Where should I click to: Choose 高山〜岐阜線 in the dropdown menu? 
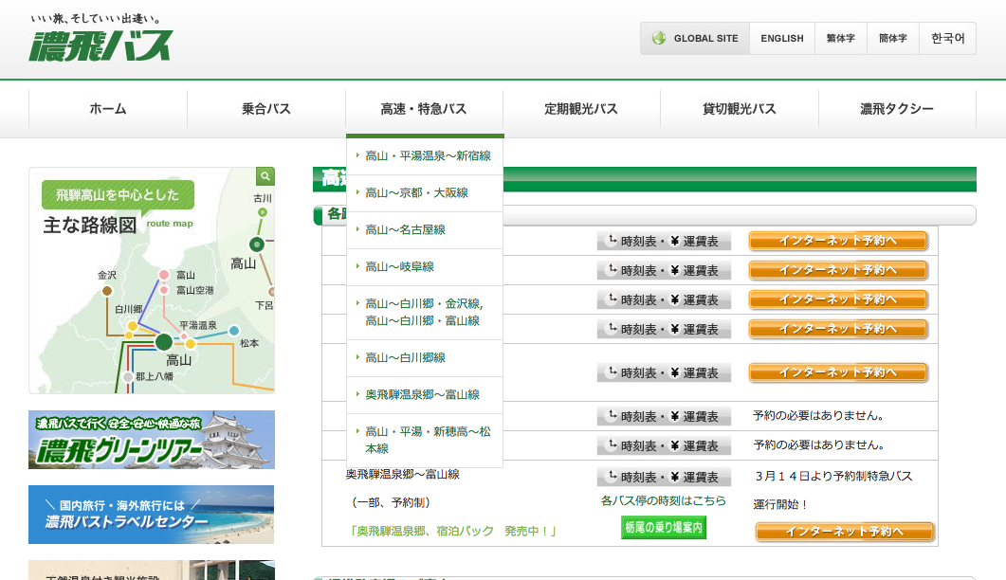pos(425,267)
